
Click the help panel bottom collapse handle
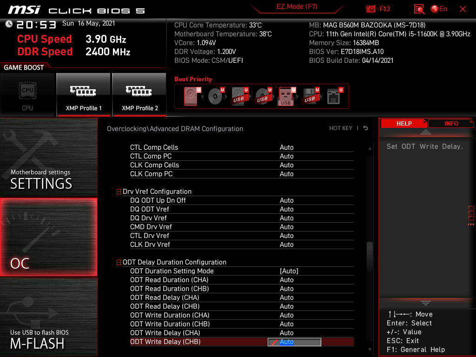pyautogui.click(x=426, y=303)
